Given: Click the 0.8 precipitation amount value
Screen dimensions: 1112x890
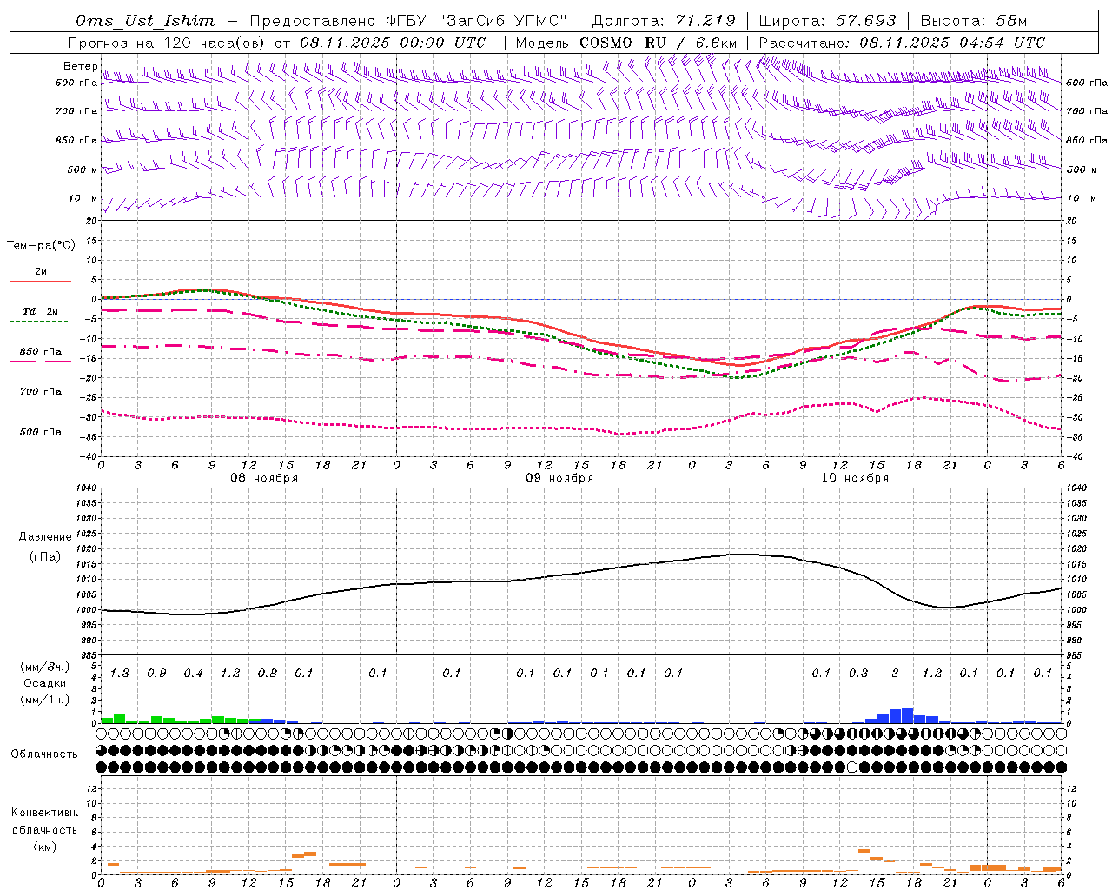Looking at the screenshot, I should 268,674.
